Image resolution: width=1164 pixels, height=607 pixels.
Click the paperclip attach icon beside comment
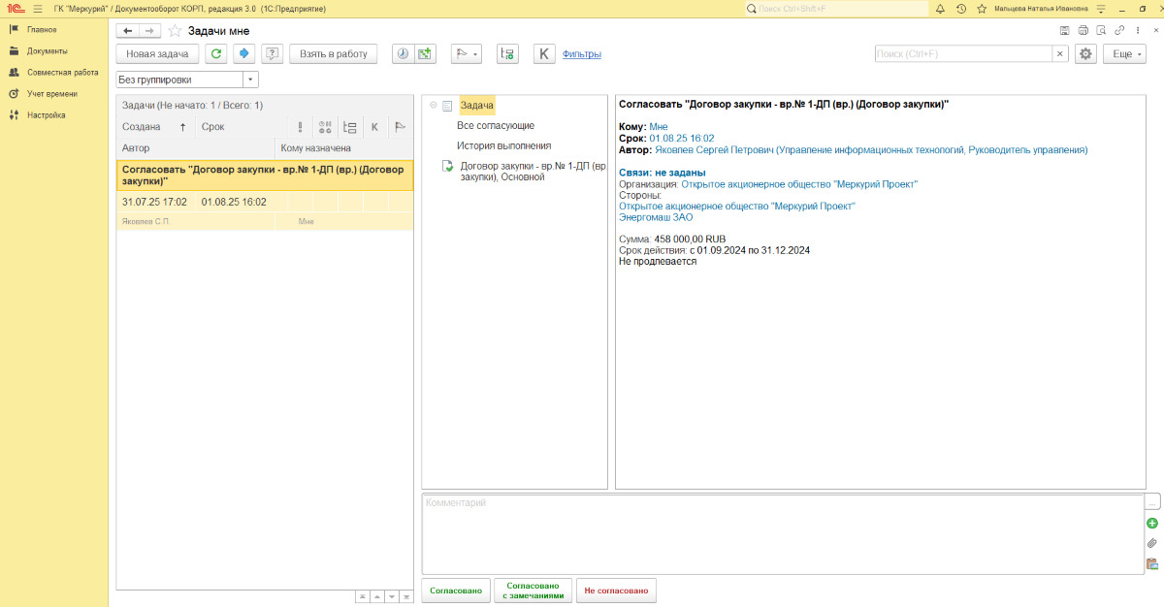[1152, 543]
